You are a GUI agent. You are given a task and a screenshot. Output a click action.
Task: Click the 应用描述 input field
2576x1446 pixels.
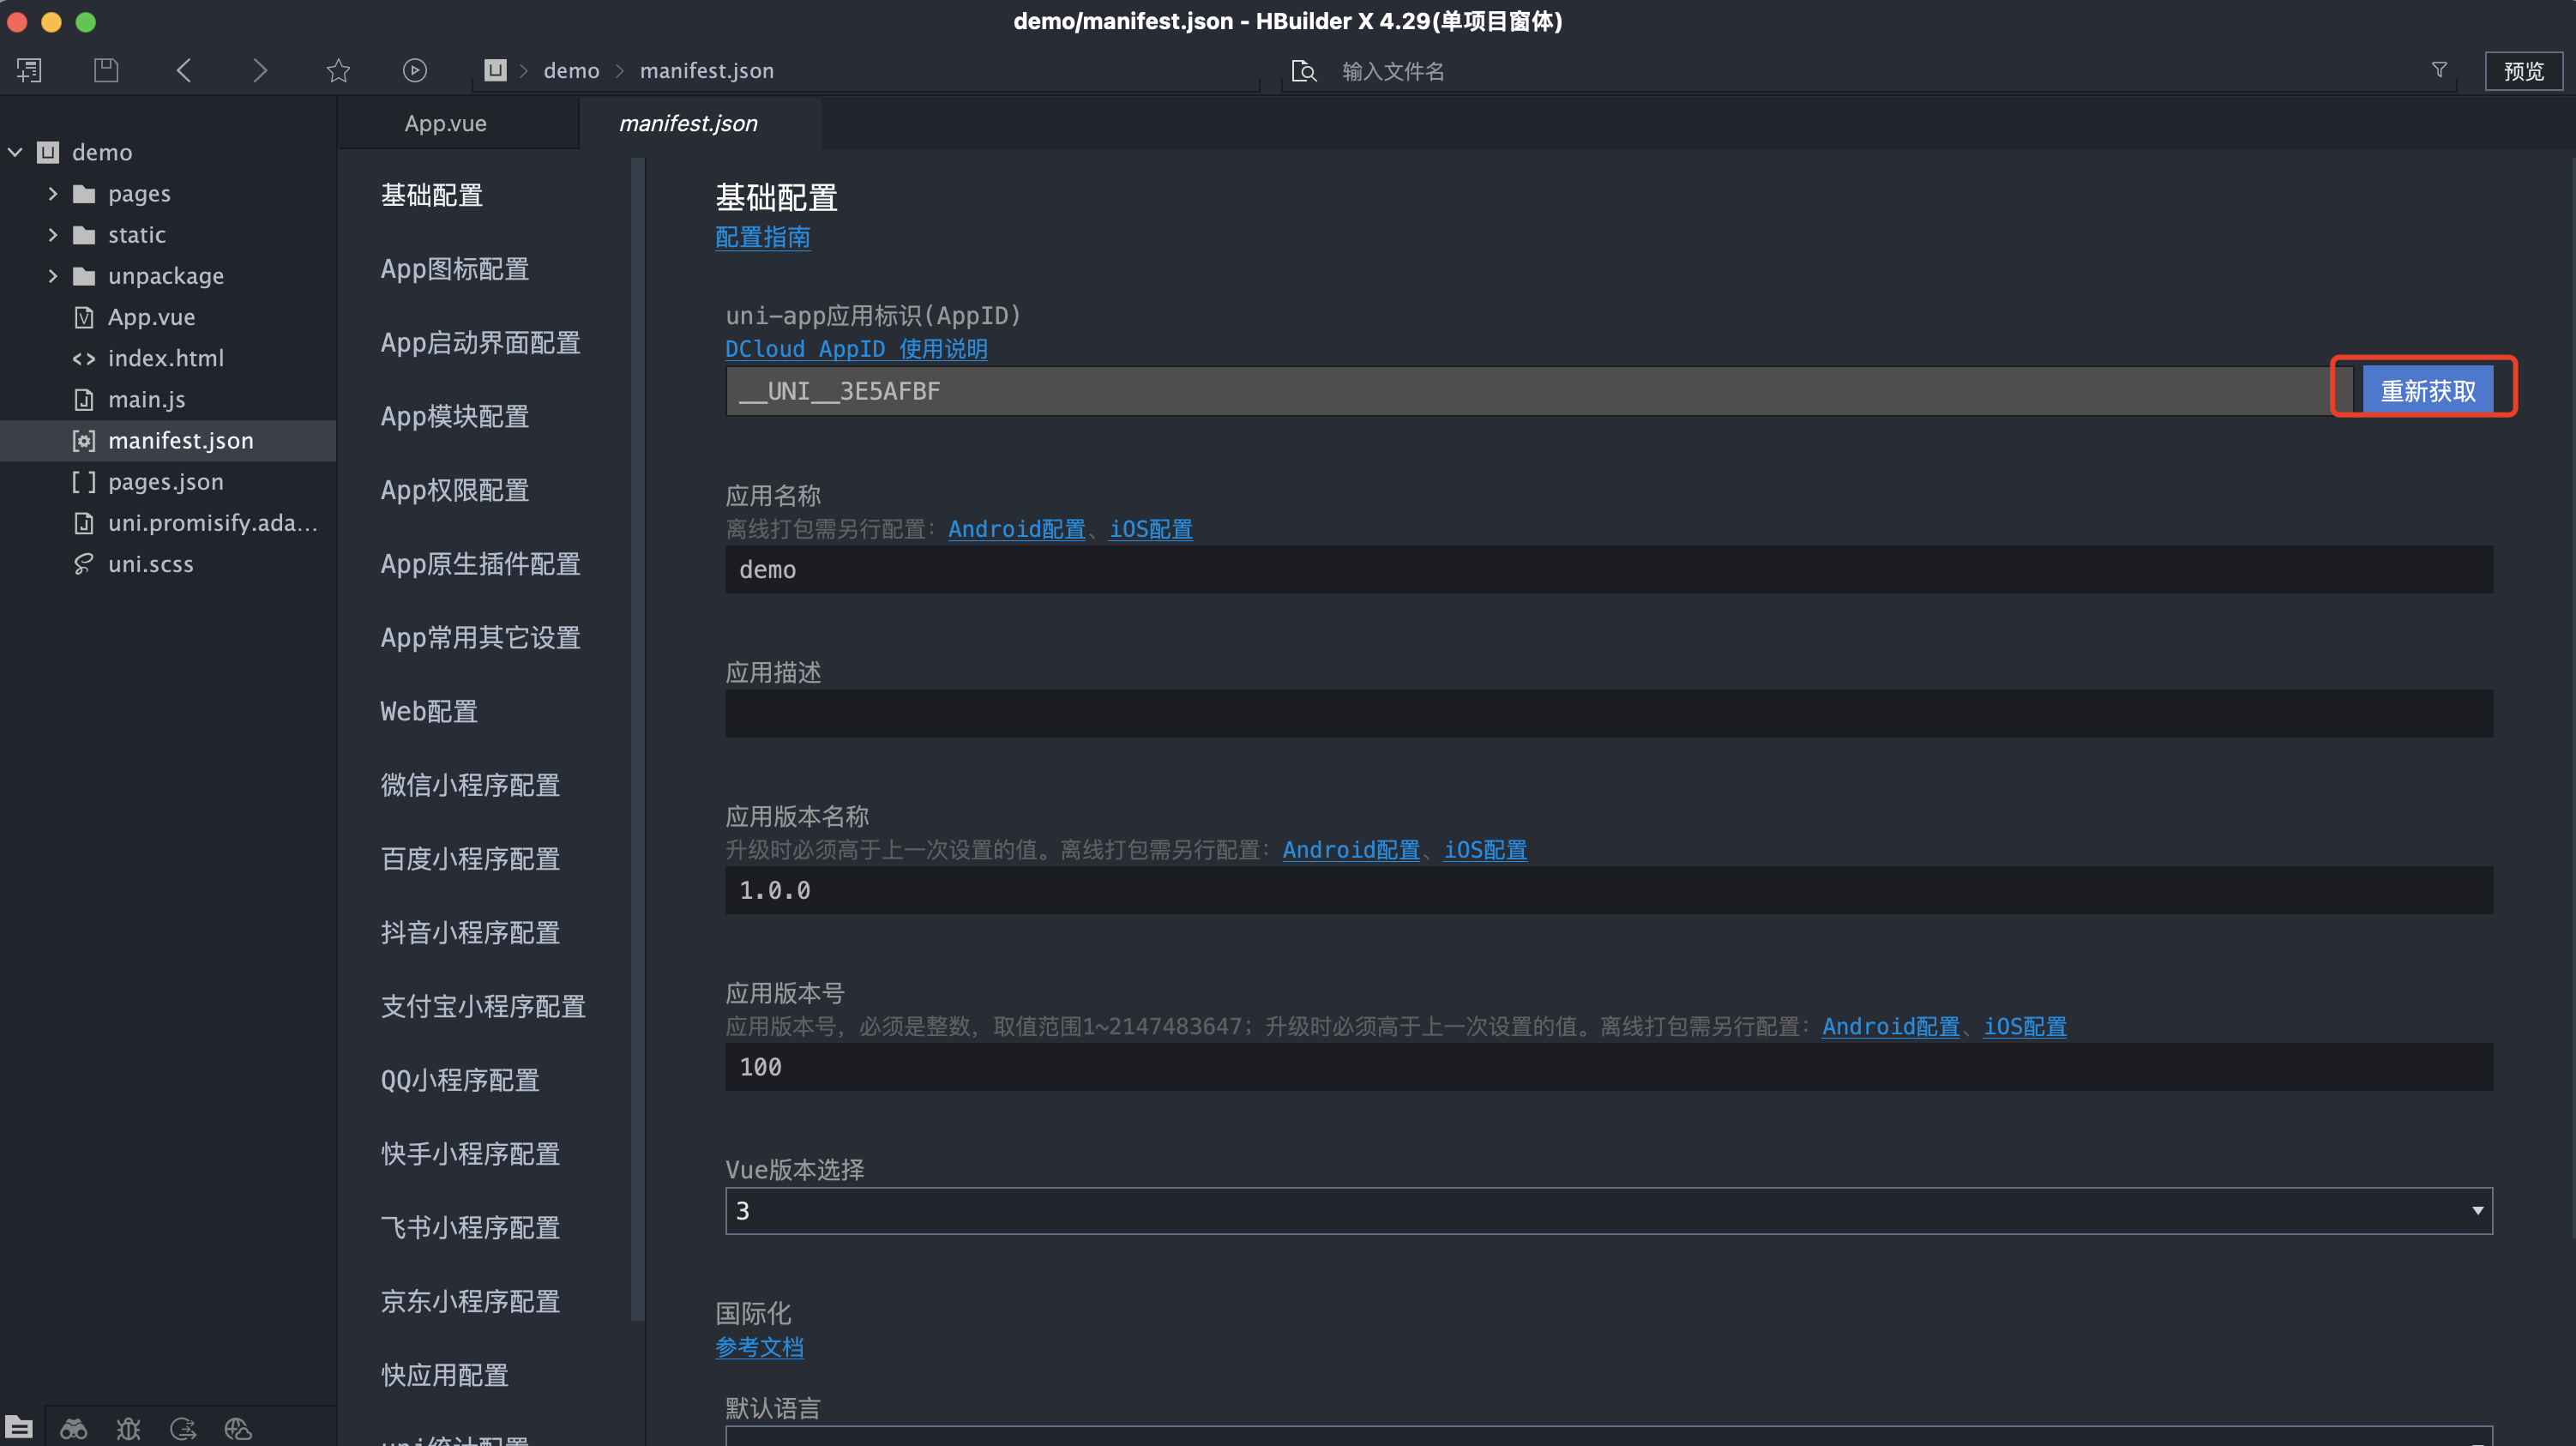[x=1608, y=714]
